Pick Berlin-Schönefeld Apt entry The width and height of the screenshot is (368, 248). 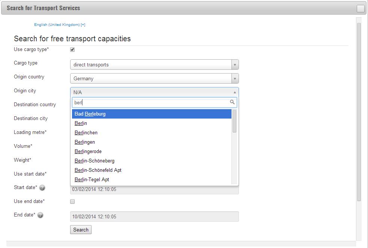tap(152, 170)
